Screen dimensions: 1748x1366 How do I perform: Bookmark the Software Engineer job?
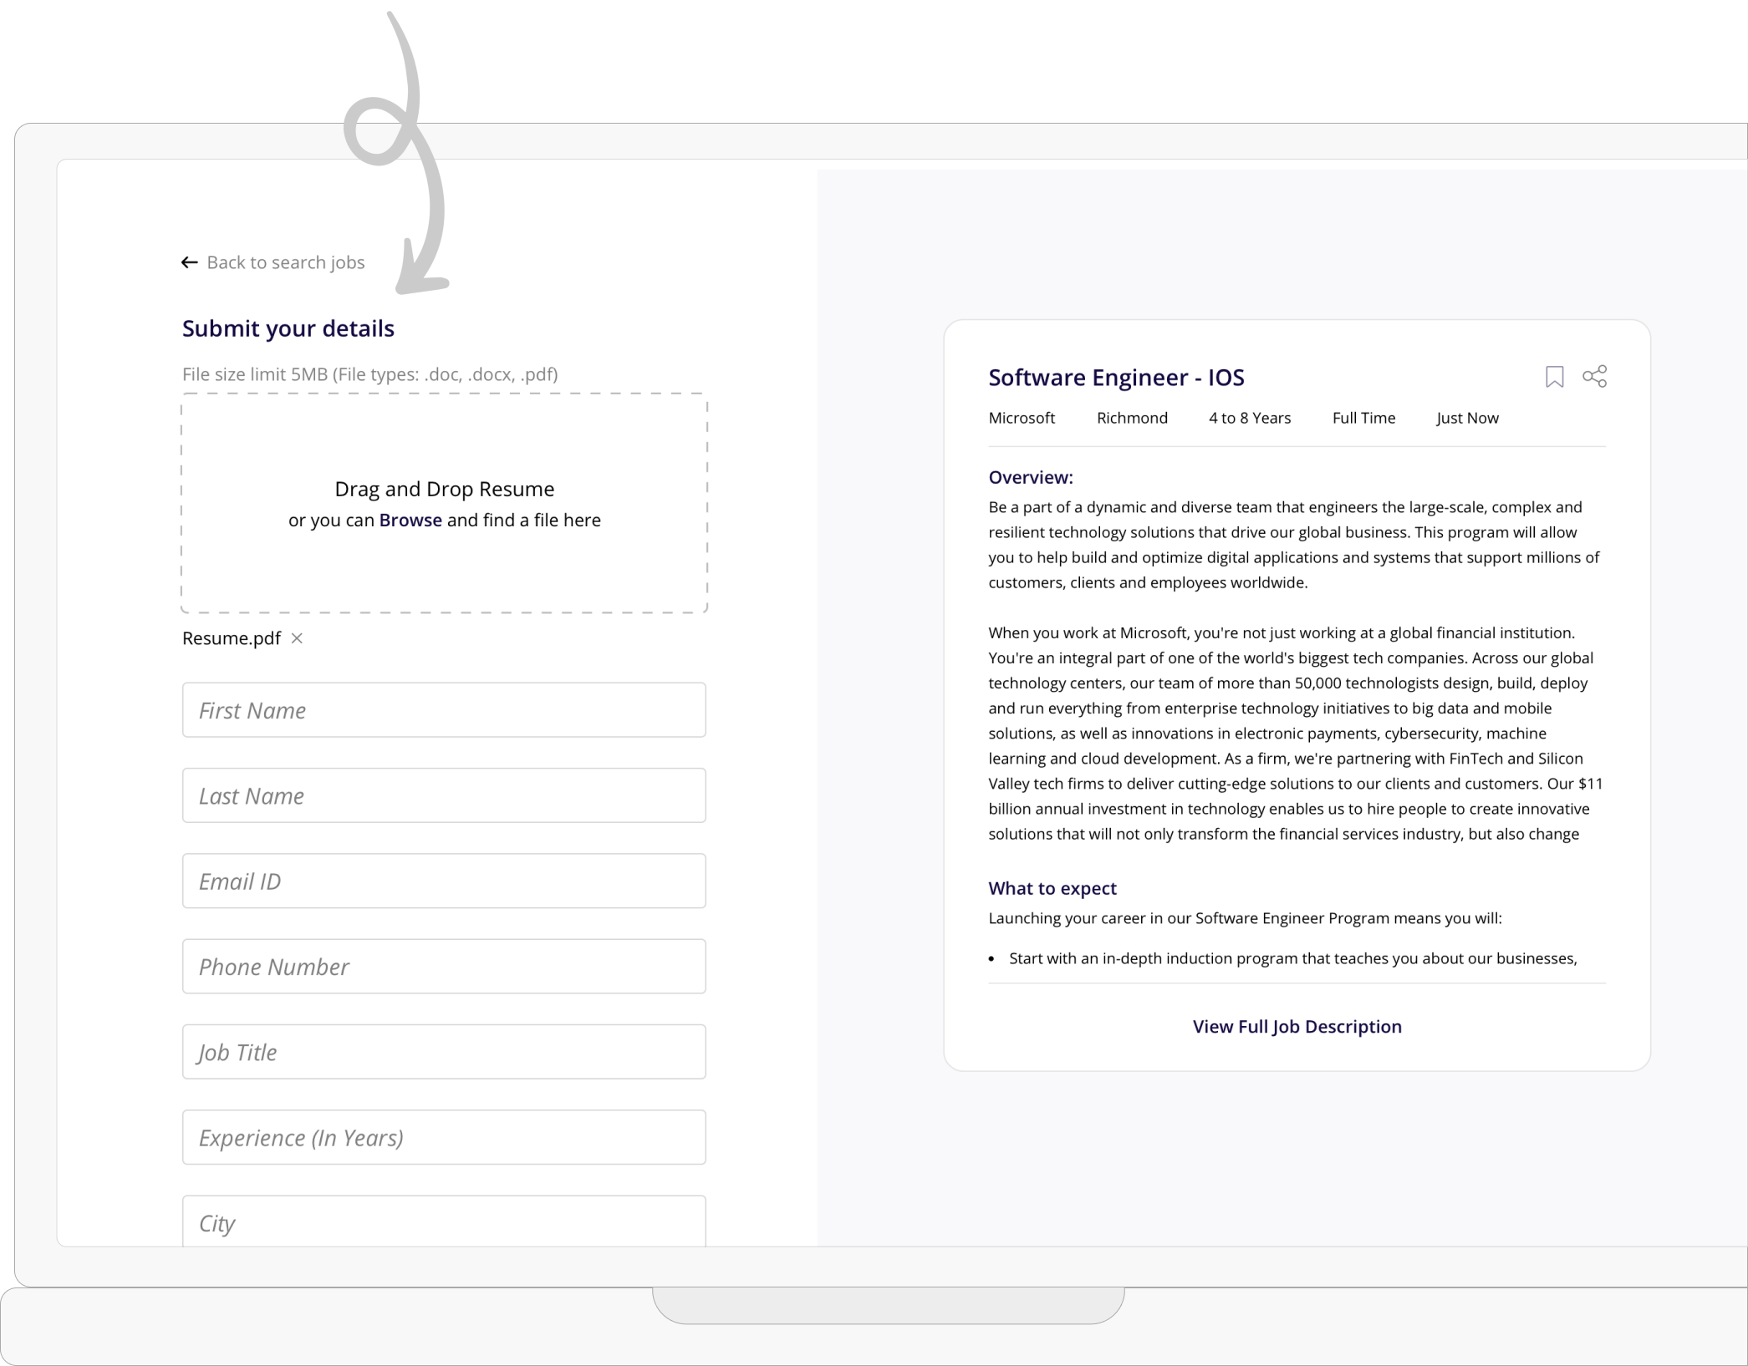(x=1554, y=377)
